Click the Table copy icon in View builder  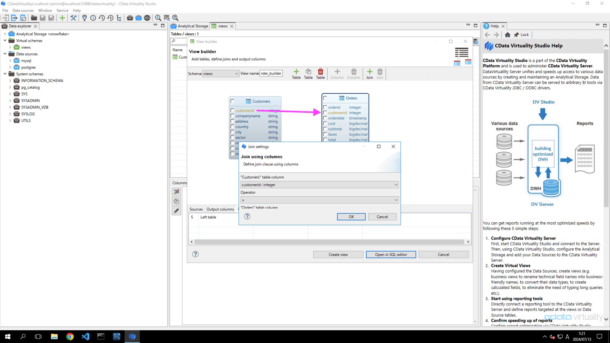tap(308, 74)
